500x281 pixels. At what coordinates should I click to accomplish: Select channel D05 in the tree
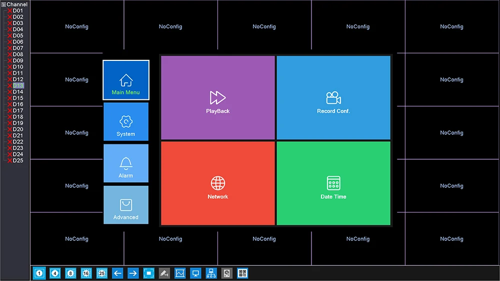[x=18, y=35]
